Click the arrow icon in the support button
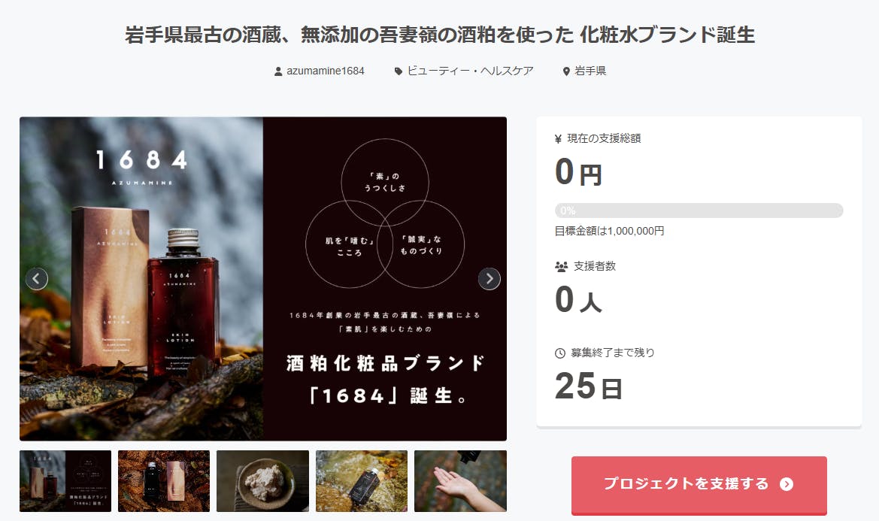 [x=787, y=484]
